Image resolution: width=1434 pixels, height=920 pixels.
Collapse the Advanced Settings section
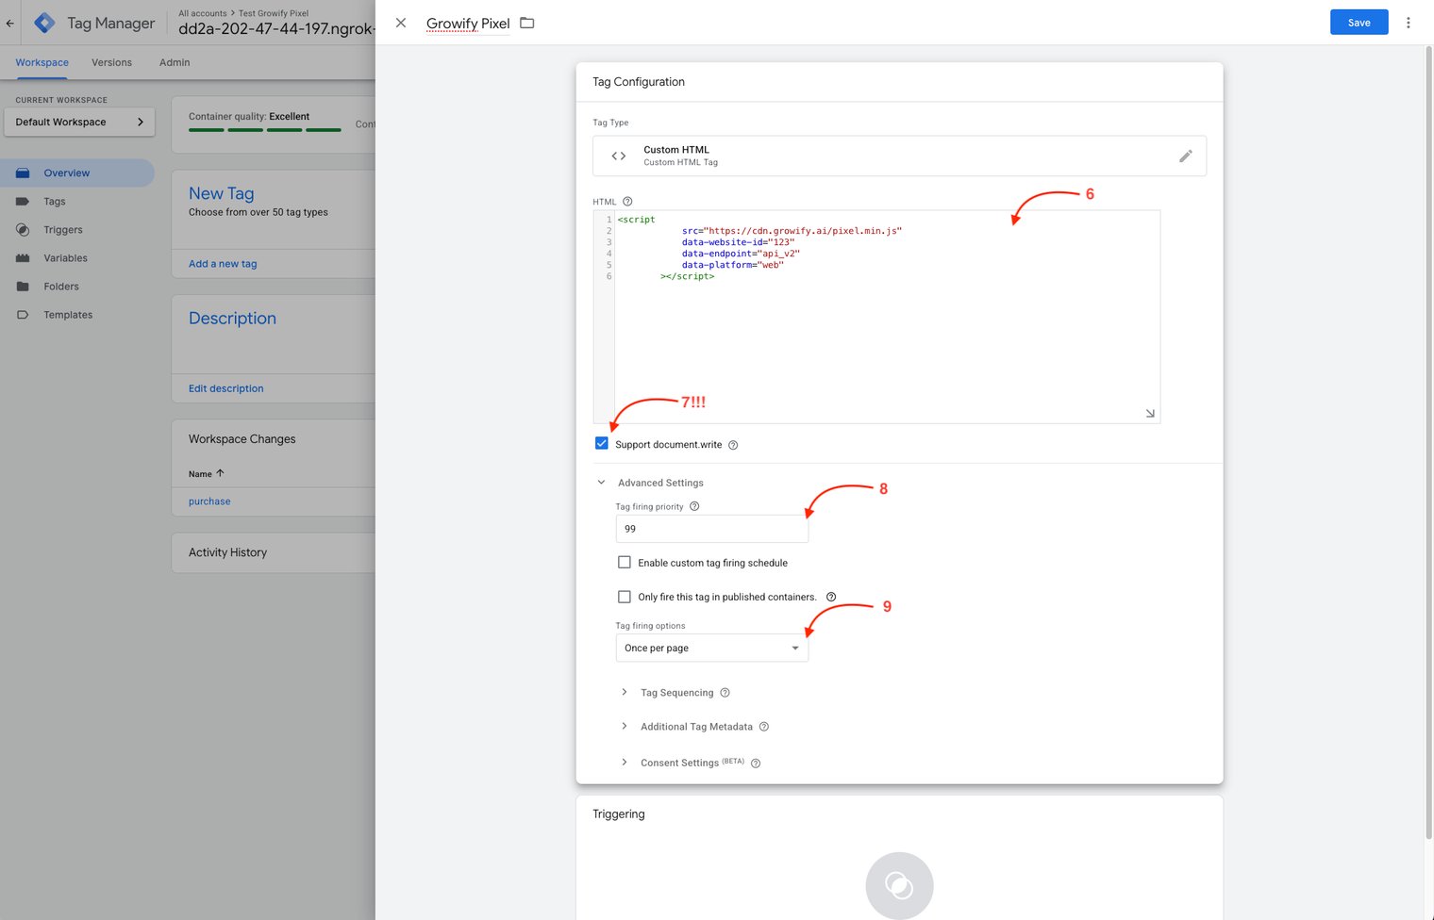pyautogui.click(x=602, y=483)
